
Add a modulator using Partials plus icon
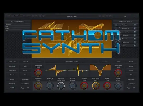[x=135, y=25]
